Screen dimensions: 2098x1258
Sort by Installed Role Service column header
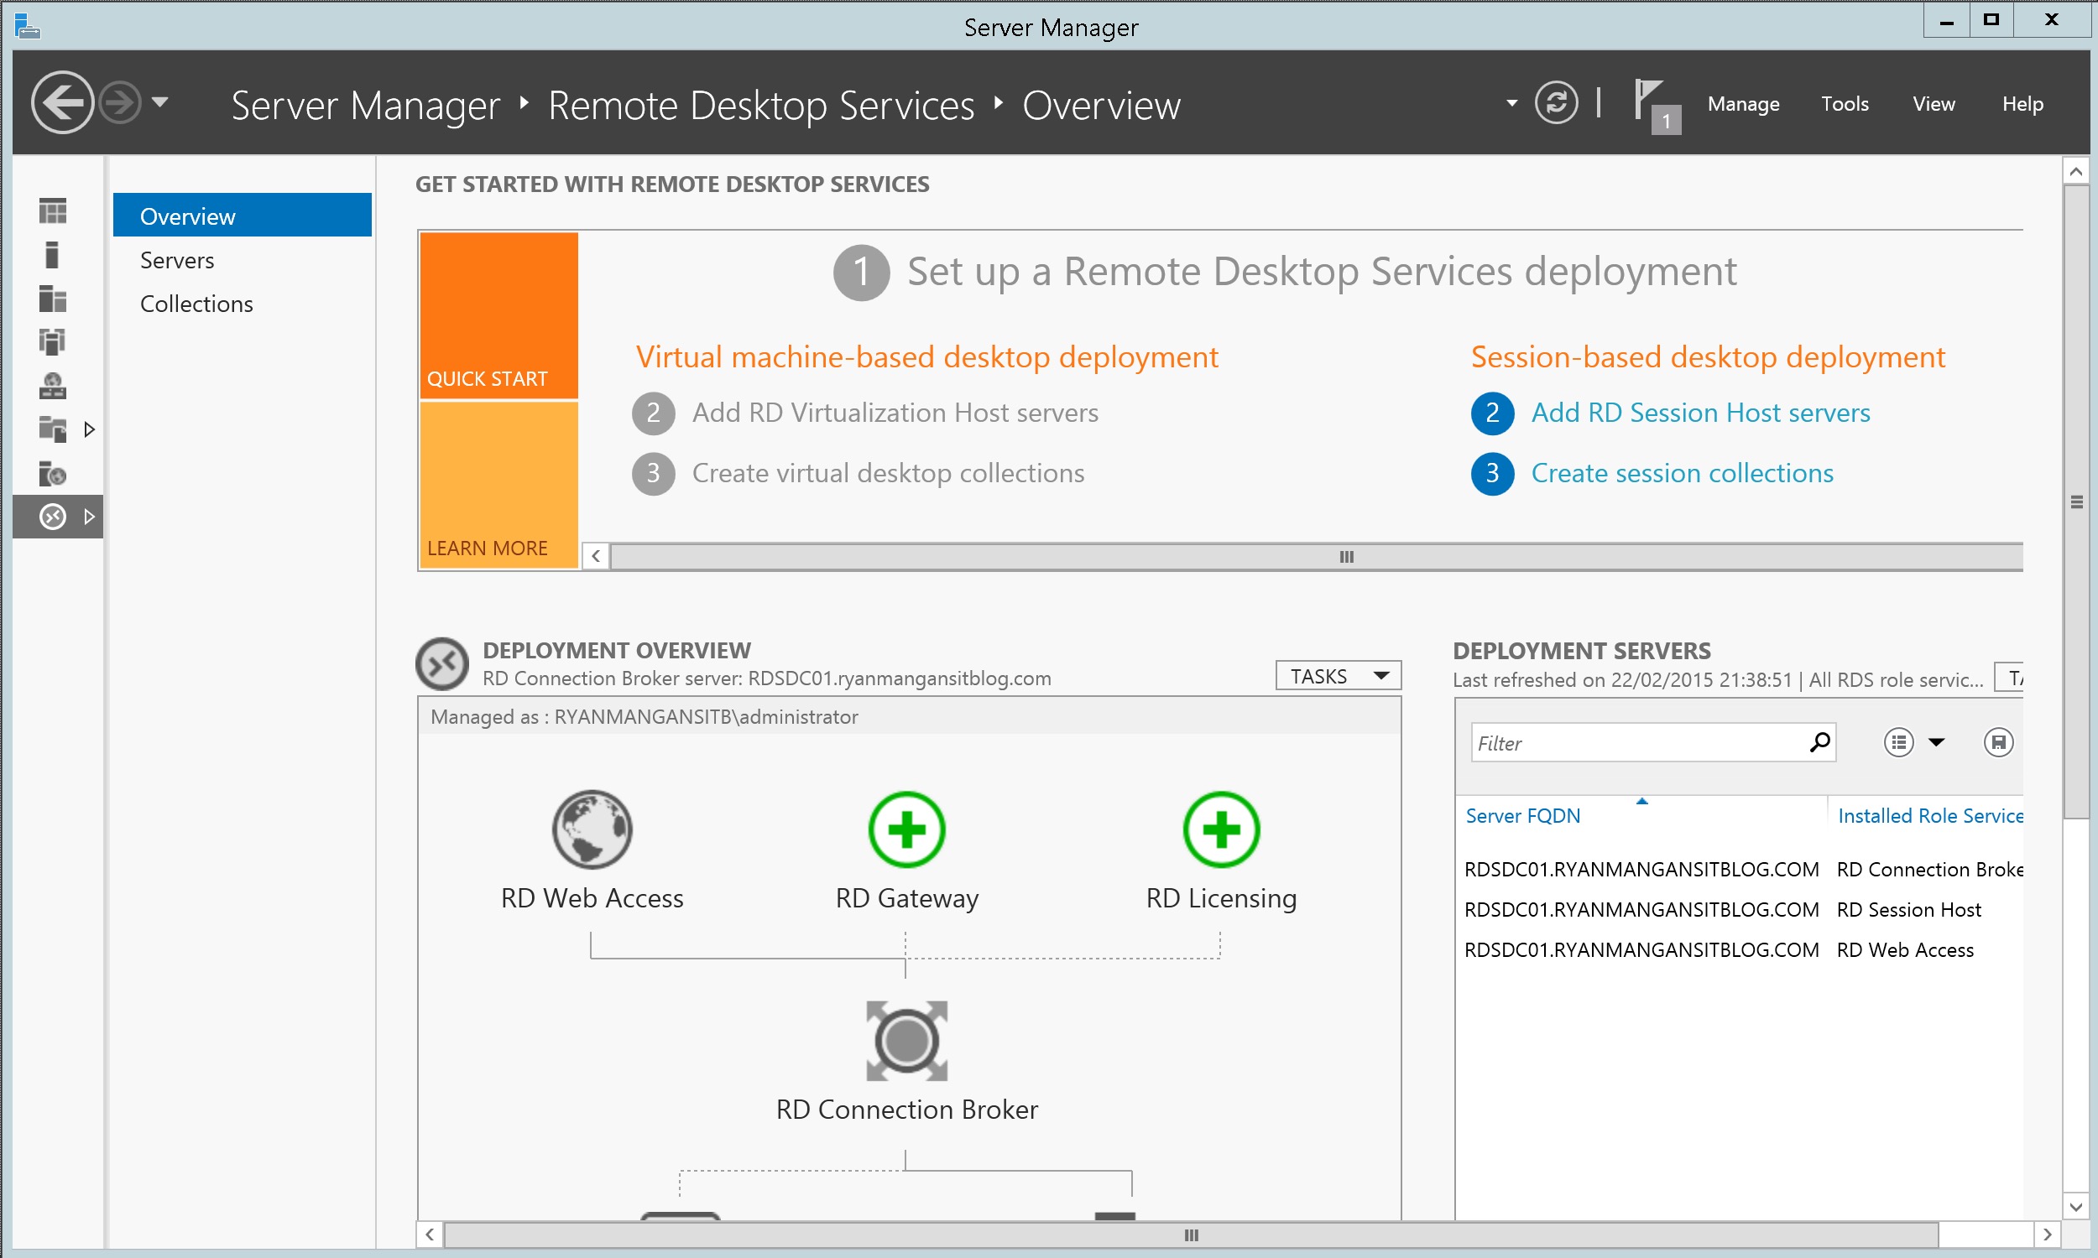pos(1930,815)
